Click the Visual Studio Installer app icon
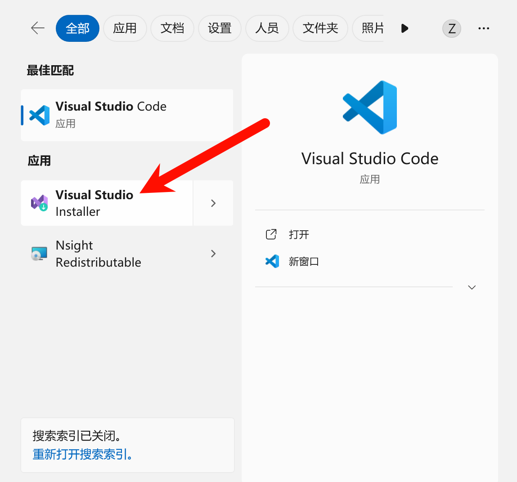 tap(39, 203)
